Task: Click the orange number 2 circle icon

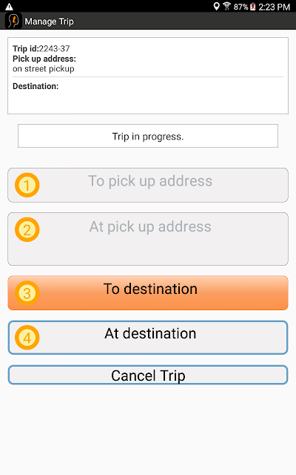Action: 27,229
